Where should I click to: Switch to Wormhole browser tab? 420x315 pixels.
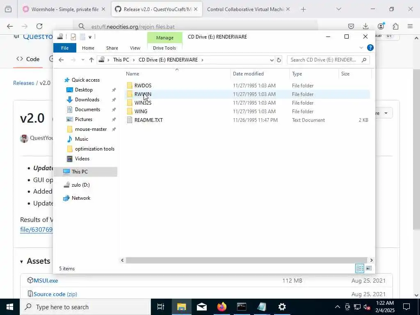tap(65, 9)
